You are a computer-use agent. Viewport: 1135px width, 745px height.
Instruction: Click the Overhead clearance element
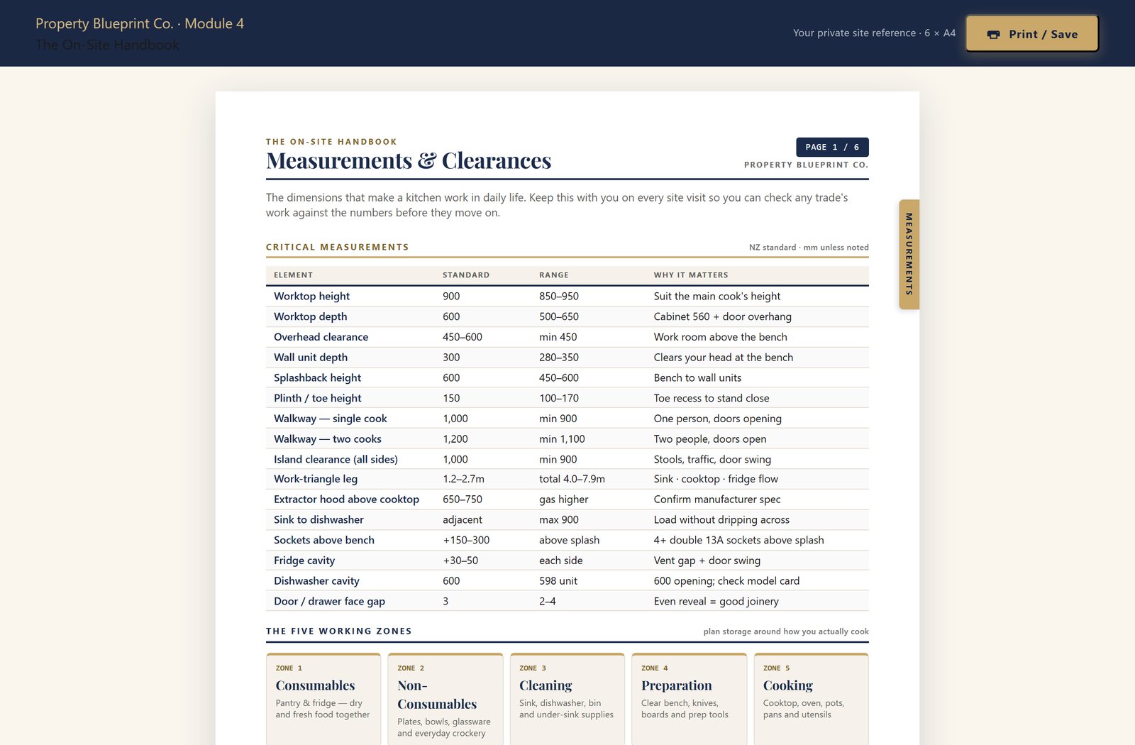point(321,337)
